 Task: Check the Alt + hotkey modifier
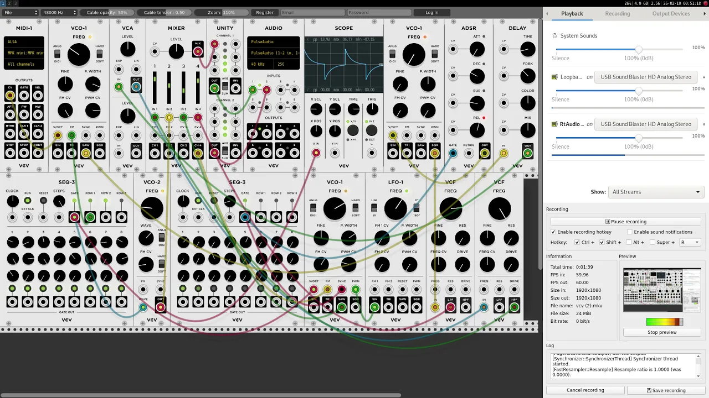click(x=629, y=242)
